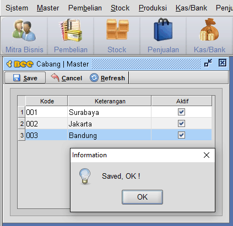Click OK in the Information dialog
233x226 pixels.
142,197
